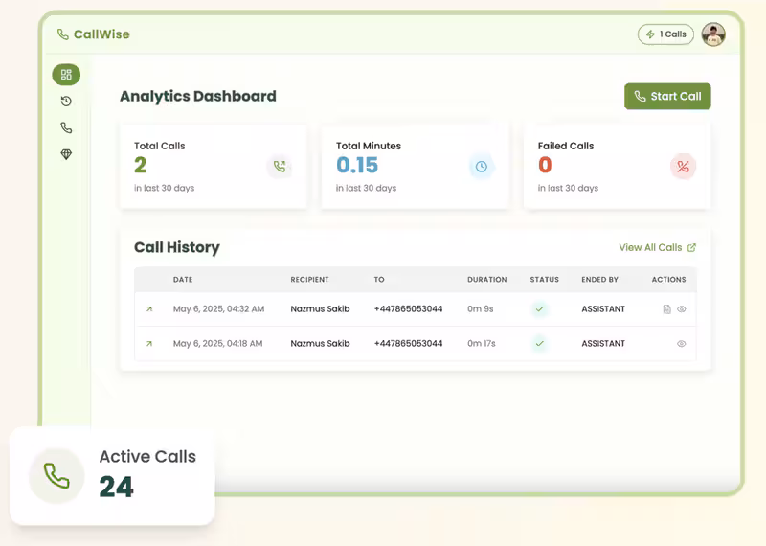Click the outgoing arrow icon for 04:18 AM call
Image resolution: width=766 pixels, height=546 pixels.
[149, 344]
